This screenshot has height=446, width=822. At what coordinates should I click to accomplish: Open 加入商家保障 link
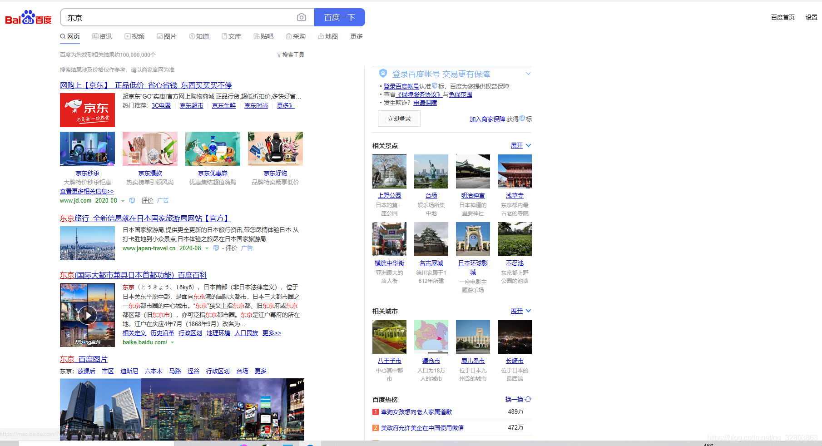click(487, 119)
